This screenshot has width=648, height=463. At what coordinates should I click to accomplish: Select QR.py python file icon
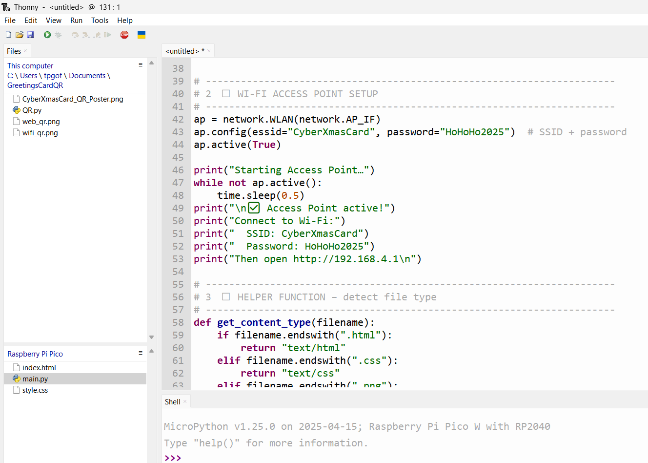(16, 110)
